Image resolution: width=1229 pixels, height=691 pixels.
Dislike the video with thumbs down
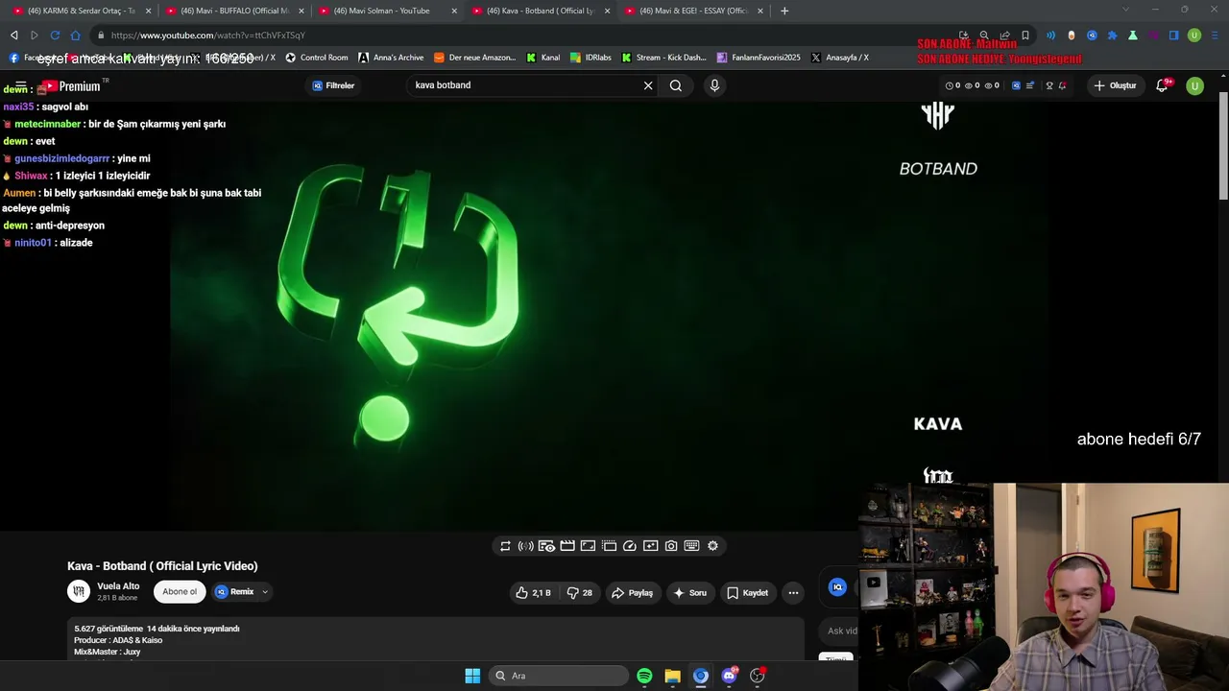(x=579, y=592)
